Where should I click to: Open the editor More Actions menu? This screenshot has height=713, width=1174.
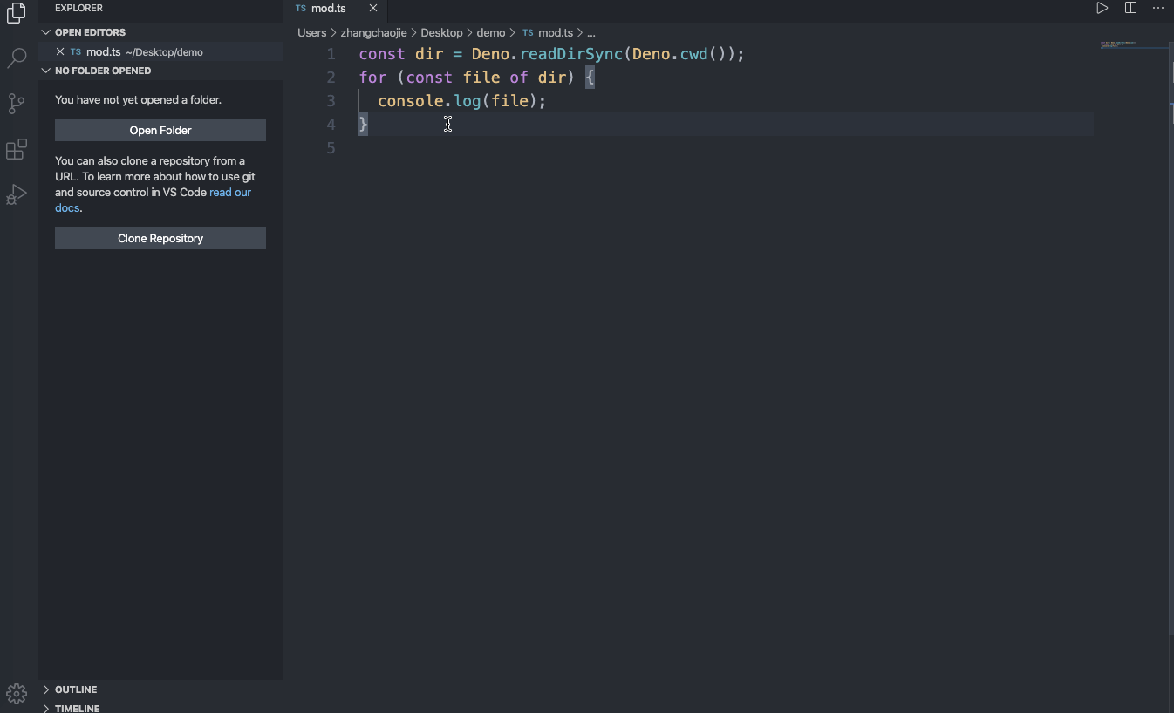point(1158,8)
